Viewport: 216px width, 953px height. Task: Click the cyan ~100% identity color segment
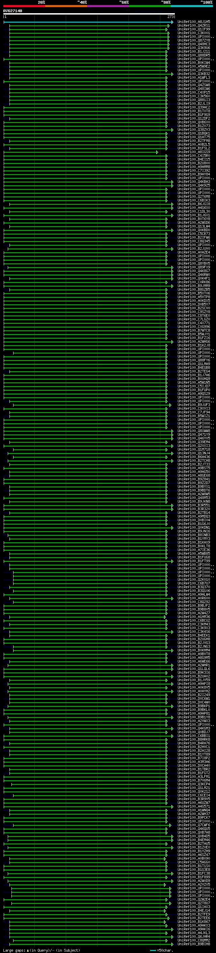(192, 6)
